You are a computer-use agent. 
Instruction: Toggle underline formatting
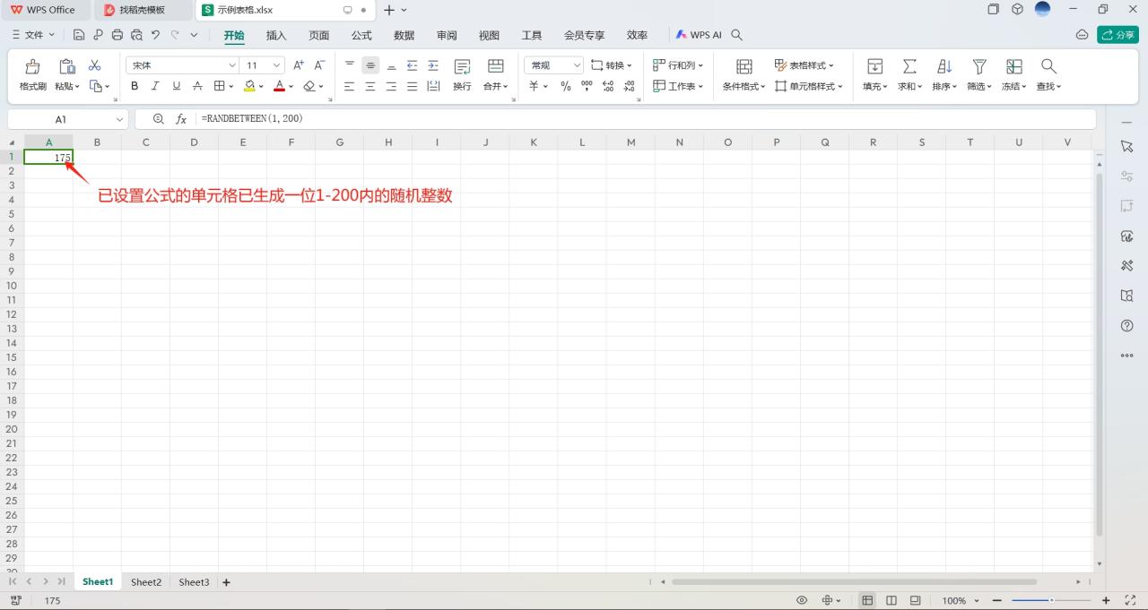[176, 86]
